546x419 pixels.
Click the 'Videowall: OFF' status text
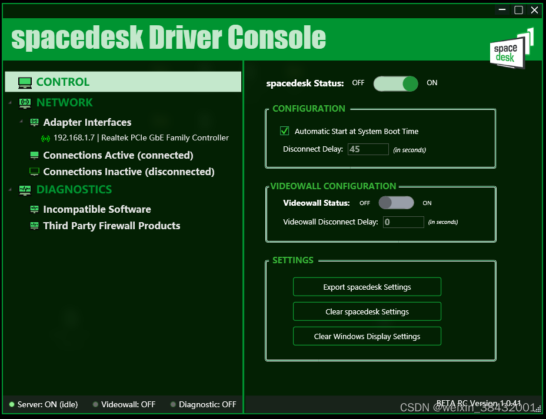click(128, 404)
